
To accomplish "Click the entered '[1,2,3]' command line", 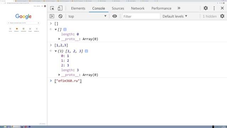I will [x=61, y=45].
